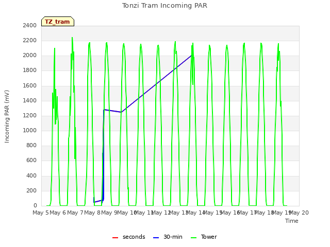Click the 'Incoming PAR (mV)' y-axis label
Screen dimensions: 330x247
click(7, 117)
